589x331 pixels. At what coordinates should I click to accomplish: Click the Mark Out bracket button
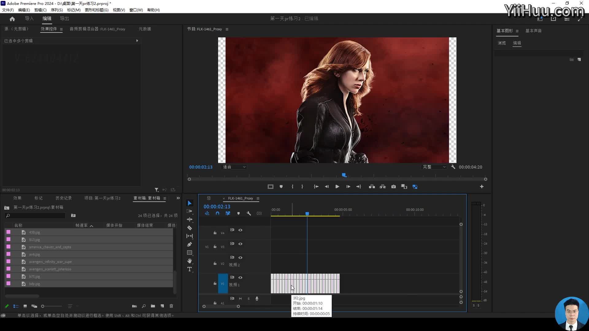pyautogui.click(x=302, y=187)
